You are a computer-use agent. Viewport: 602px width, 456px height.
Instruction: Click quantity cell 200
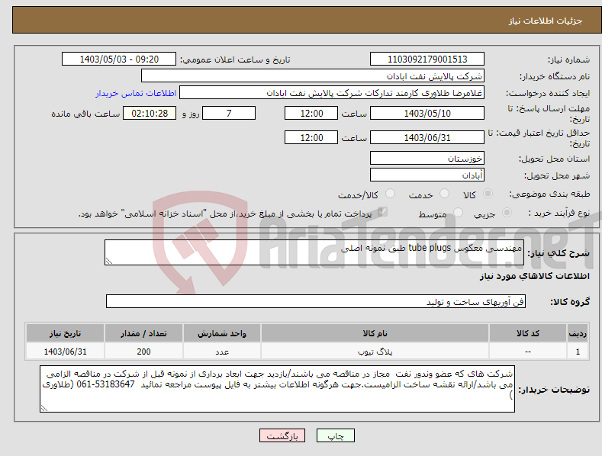(x=143, y=352)
